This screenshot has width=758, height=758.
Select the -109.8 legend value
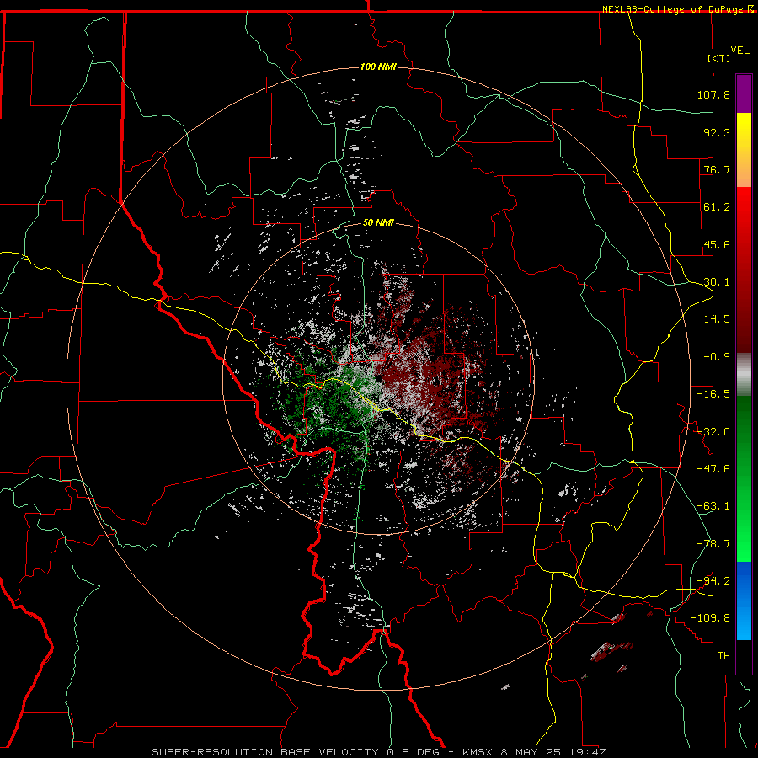pyautogui.click(x=710, y=618)
